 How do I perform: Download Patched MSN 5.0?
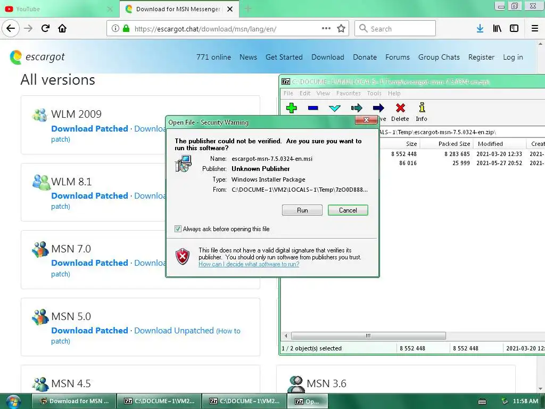click(x=89, y=330)
